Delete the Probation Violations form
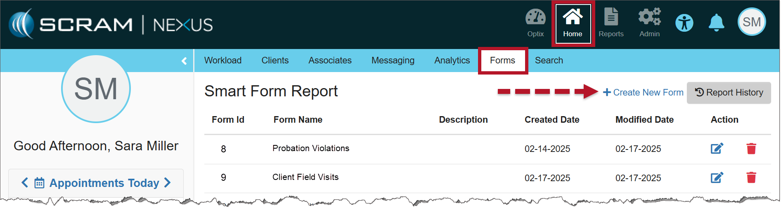The image size is (781, 210). pos(751,149)
